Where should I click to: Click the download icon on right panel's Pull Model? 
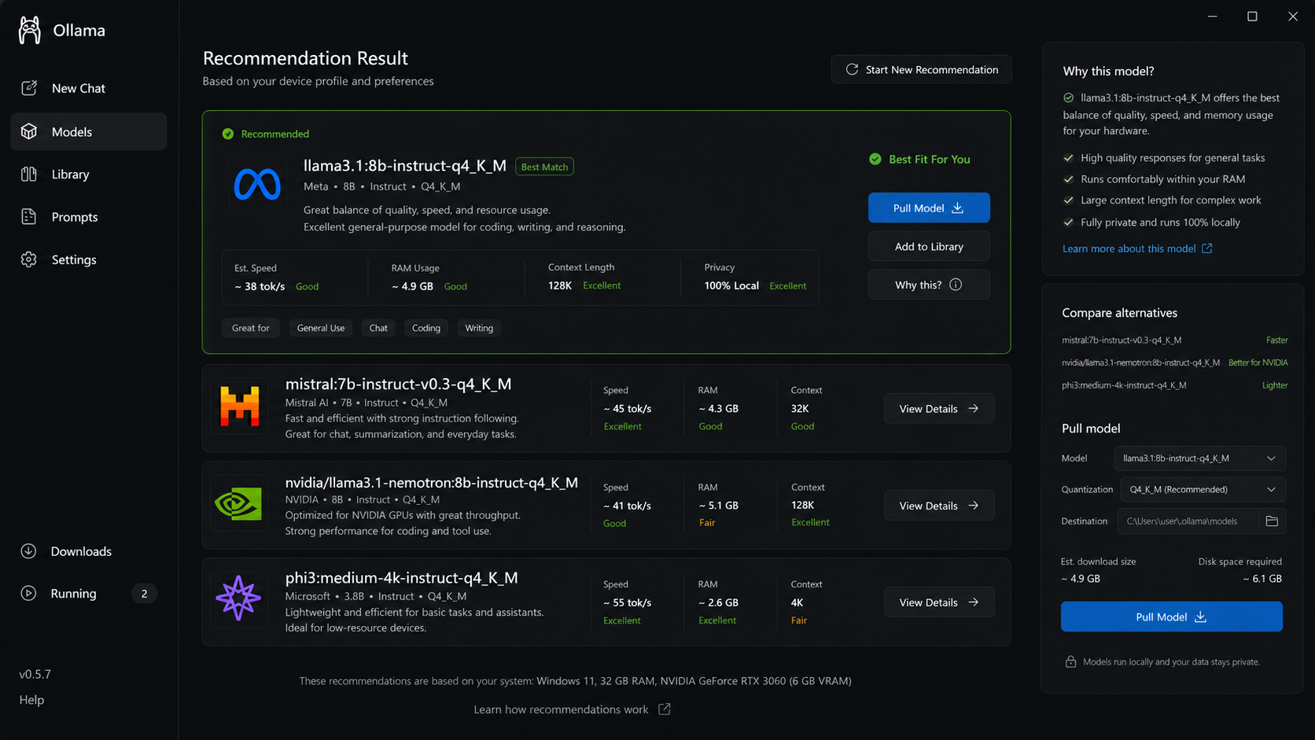(x=1201, y=617)
